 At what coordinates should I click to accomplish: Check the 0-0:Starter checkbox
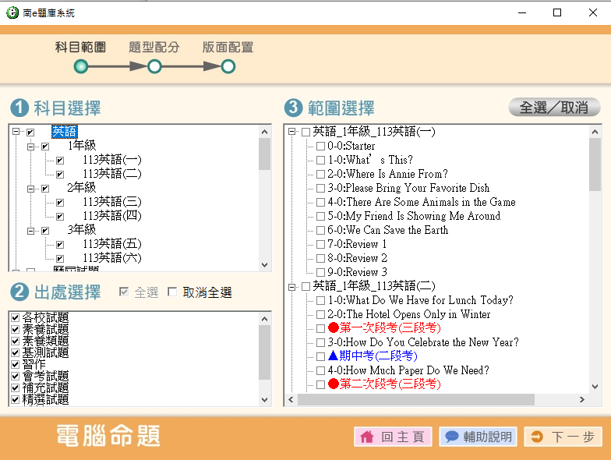[x=320, y=147]
